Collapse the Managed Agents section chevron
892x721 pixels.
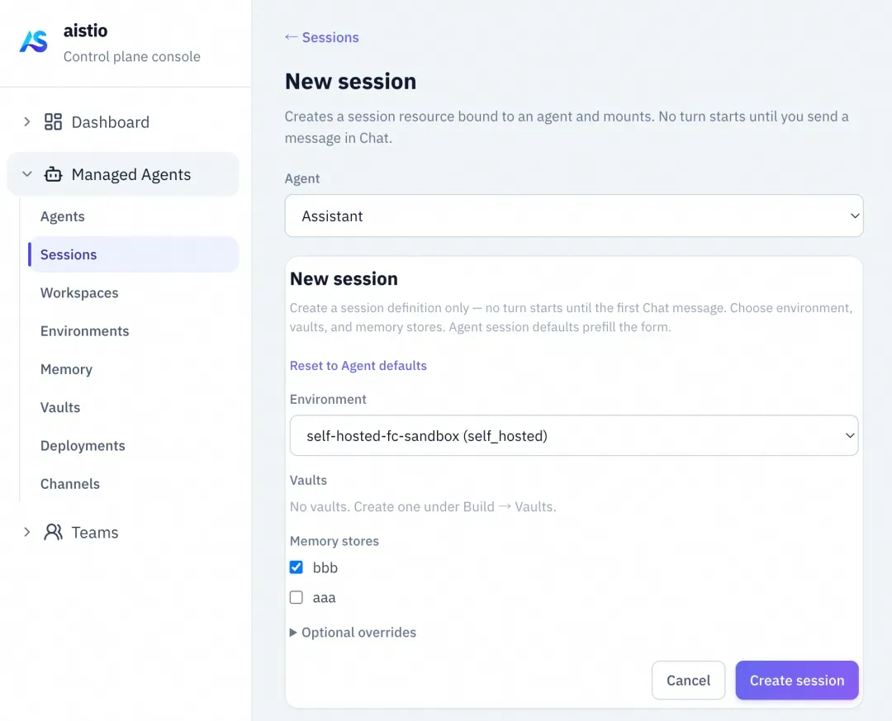(26, 174)
